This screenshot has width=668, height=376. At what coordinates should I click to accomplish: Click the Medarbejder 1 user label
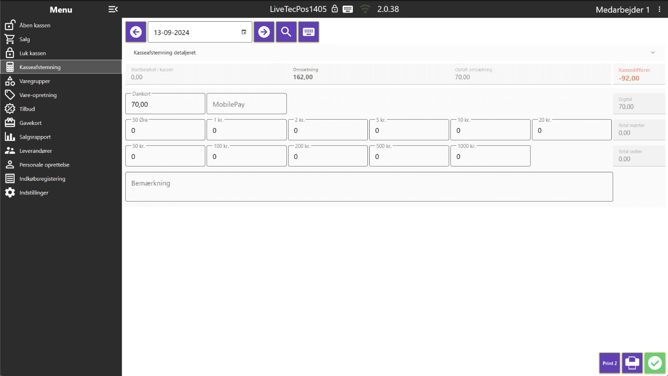click(622, 10)
